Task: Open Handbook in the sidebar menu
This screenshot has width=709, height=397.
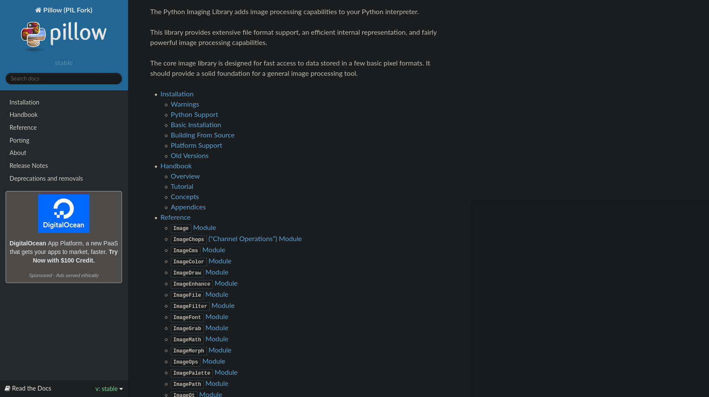Action: 24,115
